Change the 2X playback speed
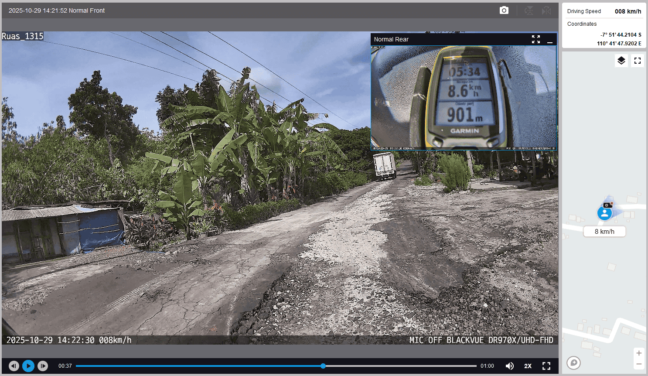The width and height of the screenshot is (648, 376). (528, 366)
